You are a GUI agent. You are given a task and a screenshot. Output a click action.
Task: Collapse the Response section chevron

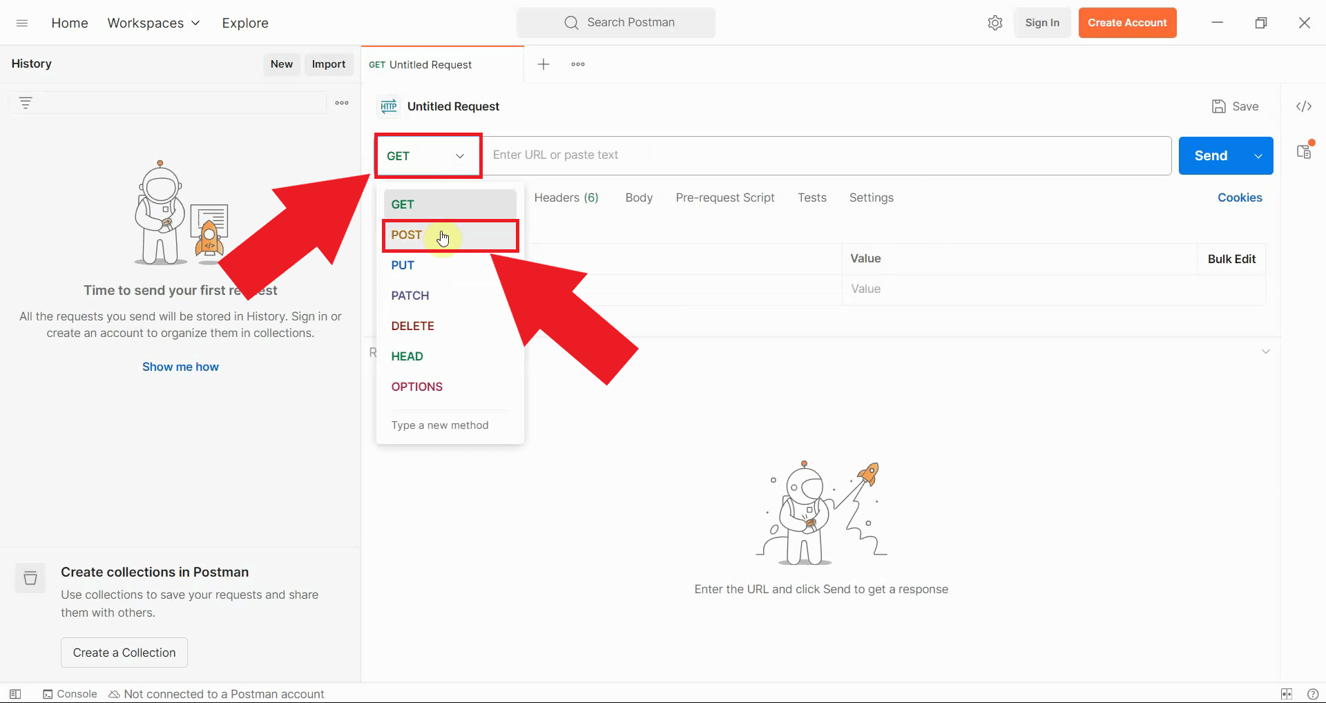click(x=1266, y=351)
